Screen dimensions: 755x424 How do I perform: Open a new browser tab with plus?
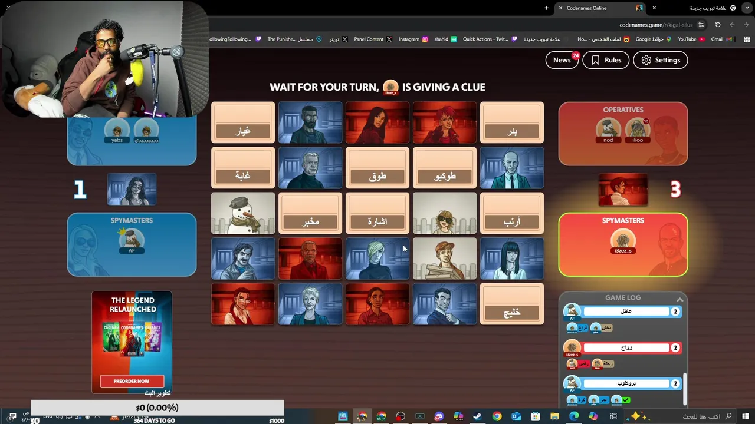coord(547,8)
